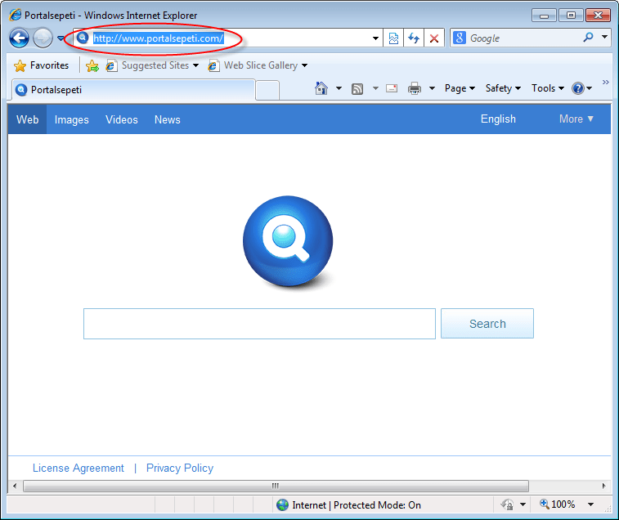Switch to Images search tab
Viewport: 619px width, 520px height.
[x=71, y=119]
